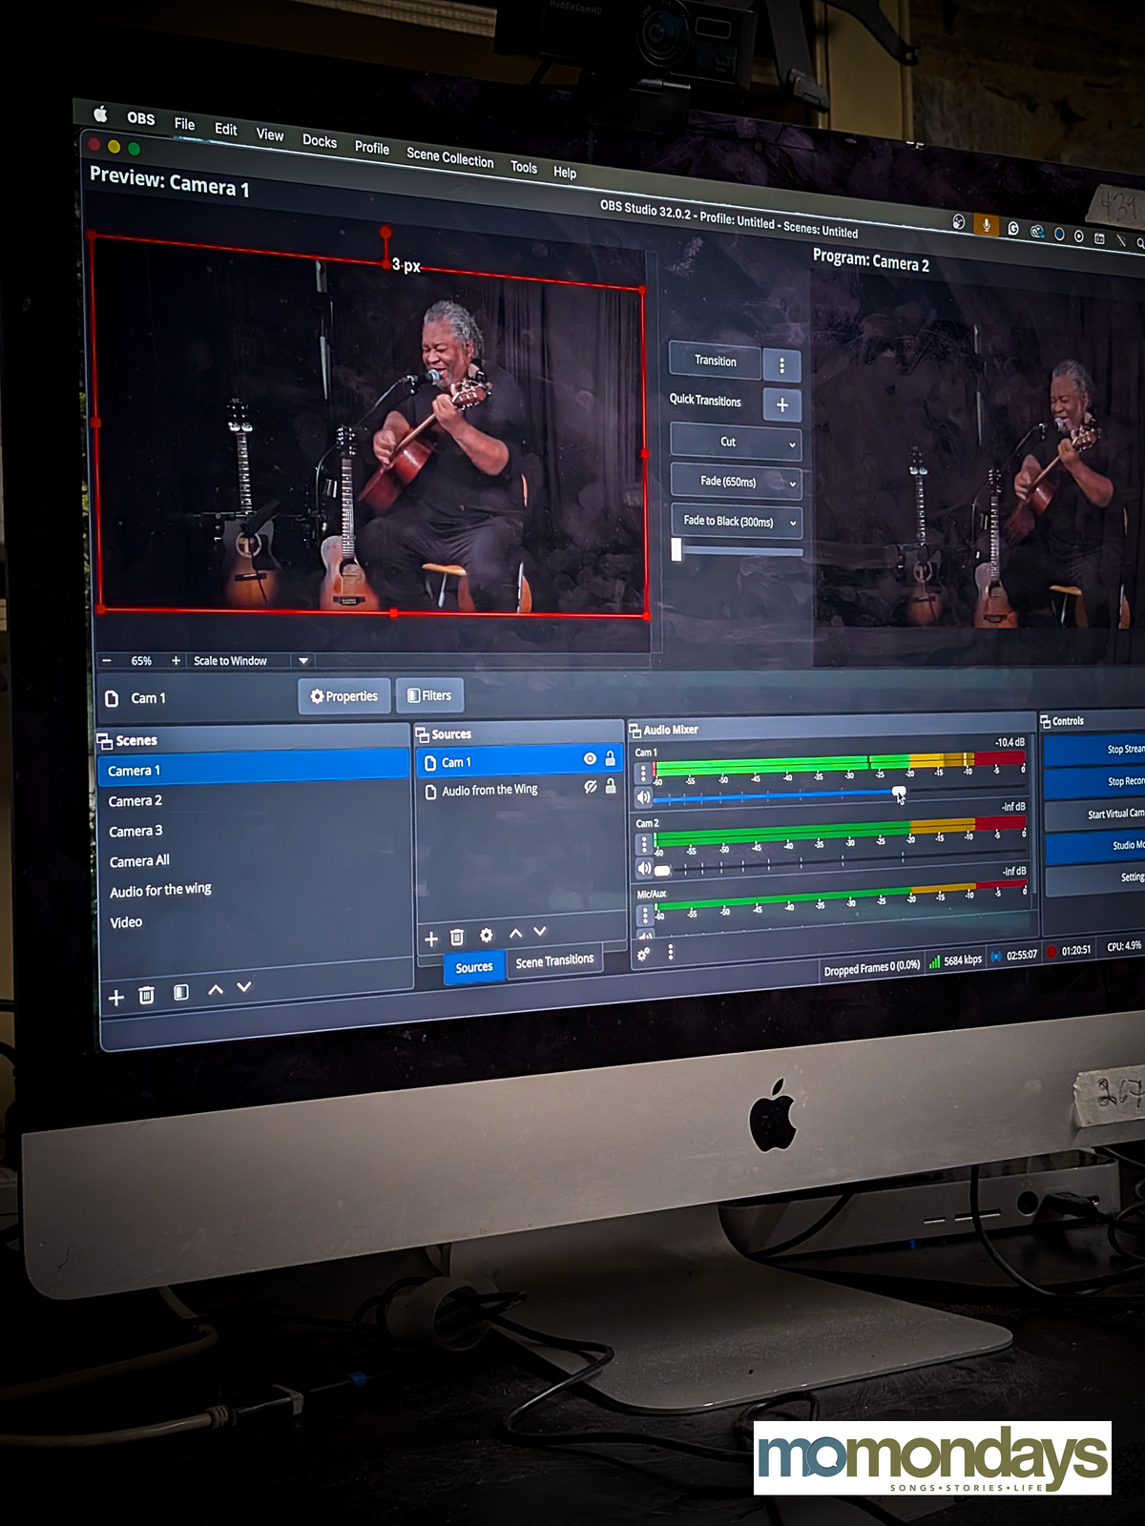Open the Scene Collection menu
The image size is (1145, 1526).
pyautogui.click(x=449, y=158)
